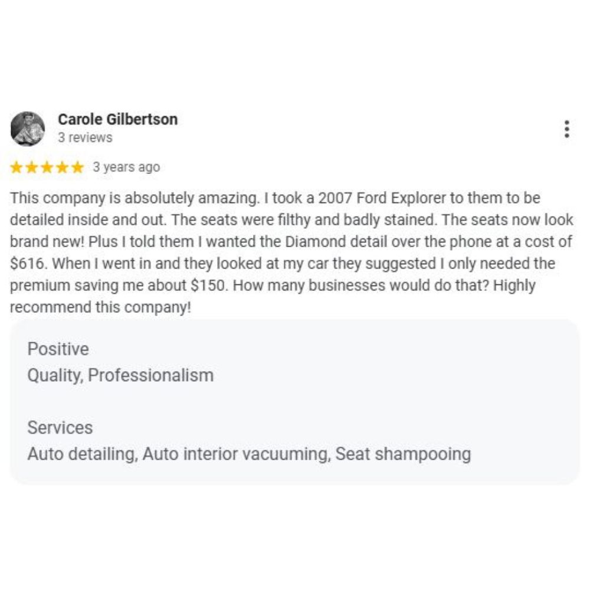Click the fifth gold rating star
This screenshot has height=590, width=590.
pos(77,167)
